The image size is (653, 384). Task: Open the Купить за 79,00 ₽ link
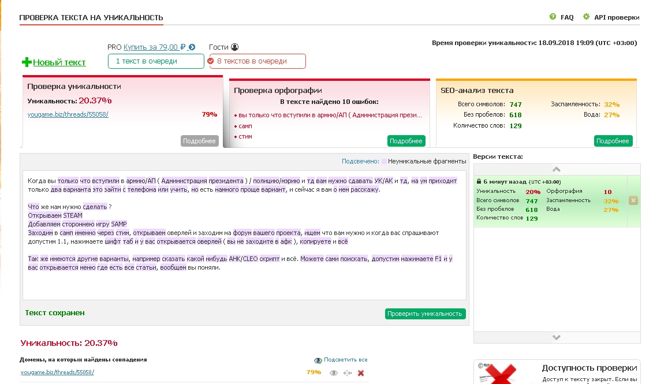pyautogui.click(x=154, y=47)
